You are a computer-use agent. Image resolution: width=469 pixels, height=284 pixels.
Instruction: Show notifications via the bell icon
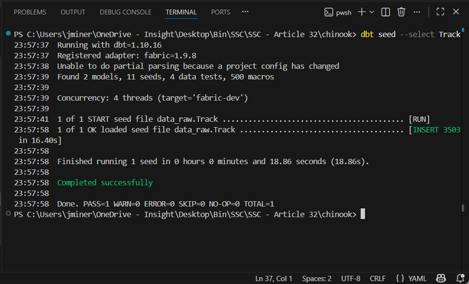(460, 278)
